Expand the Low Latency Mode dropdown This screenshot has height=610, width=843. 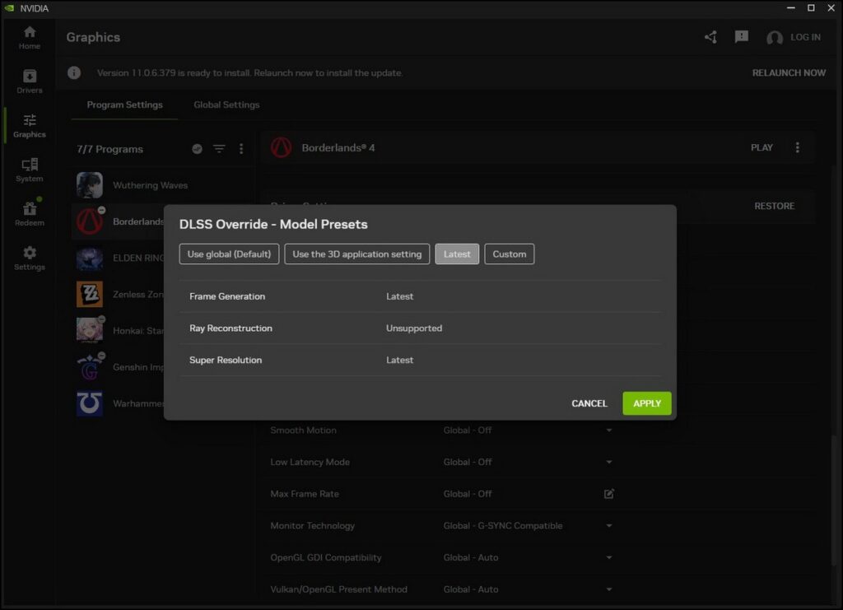[609, 463]
